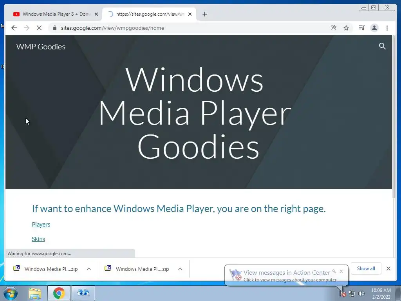Click the padlock site info icon
The image size is (401, 301).
tap(54, 28)
